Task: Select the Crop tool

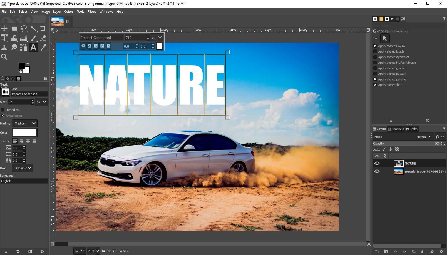Action: [43, 28]
